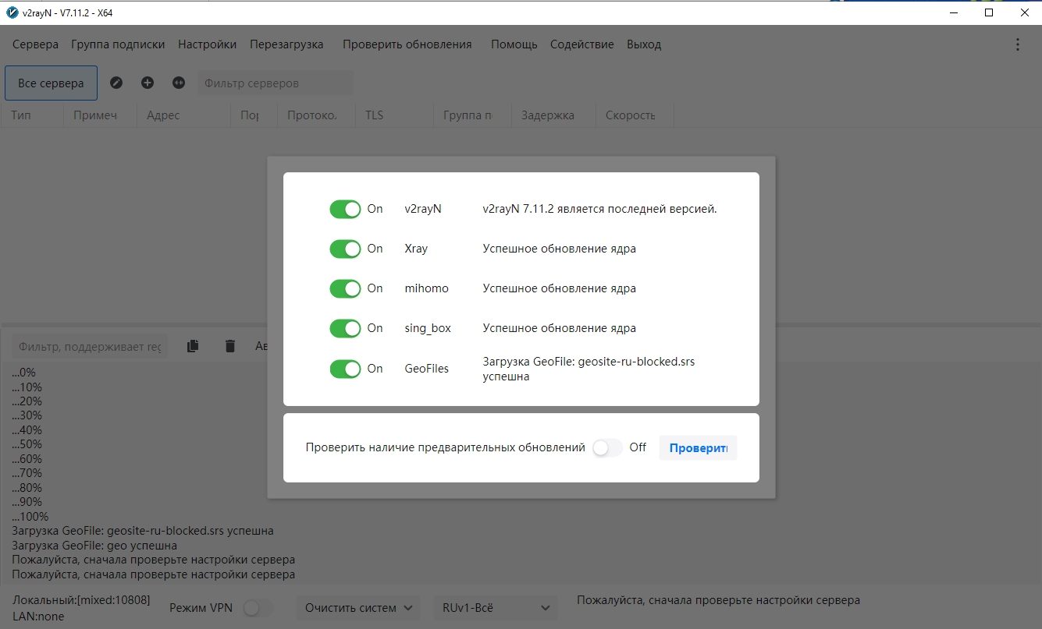Enable pre-release updates check switch
Viewport: 1042px width, 629px height.
607,447
